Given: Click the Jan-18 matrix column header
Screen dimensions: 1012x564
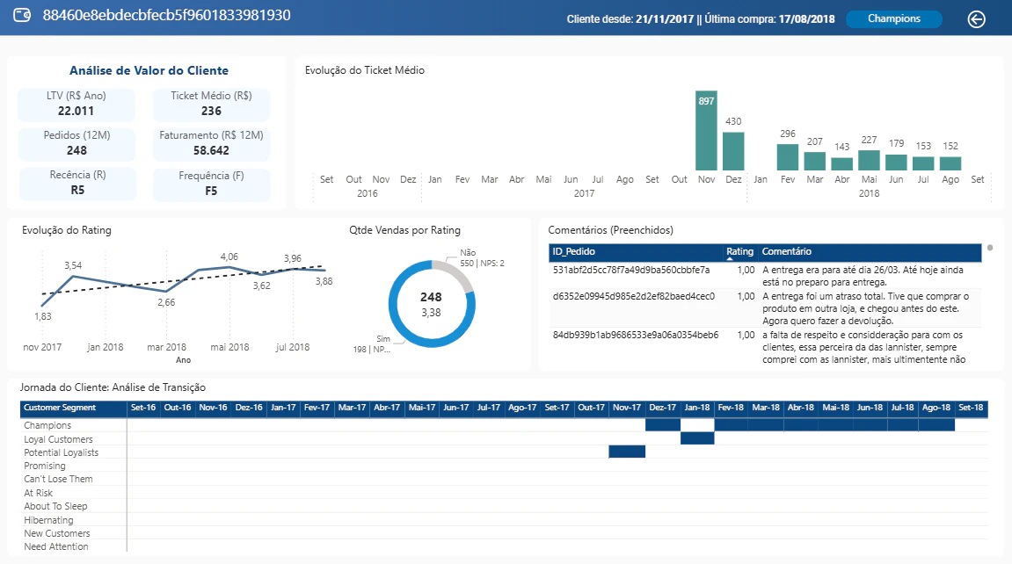Looking at the screenshot, I should [697, 408].
